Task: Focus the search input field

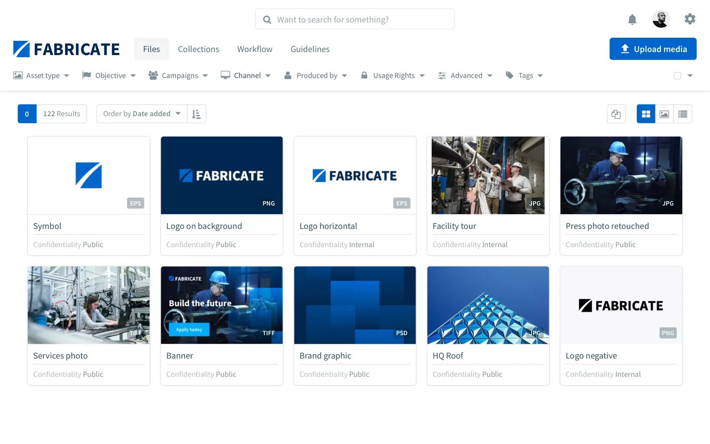Action: point(355,19)
